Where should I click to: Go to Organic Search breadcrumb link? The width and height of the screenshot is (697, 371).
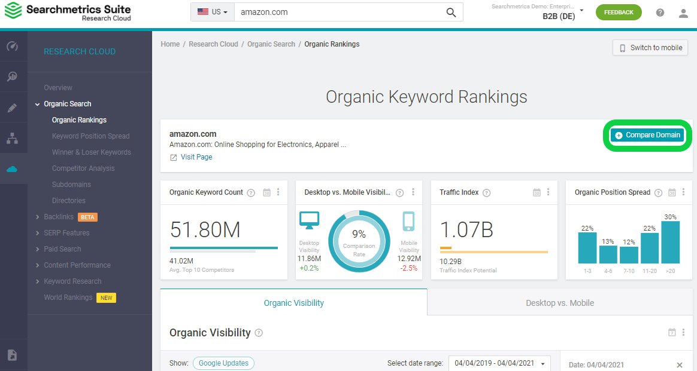click(x=271, y=44)
